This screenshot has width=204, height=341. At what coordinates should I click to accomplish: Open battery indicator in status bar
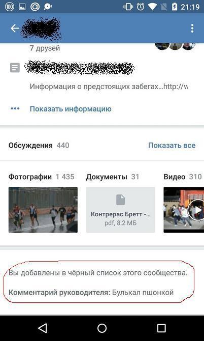175,7
